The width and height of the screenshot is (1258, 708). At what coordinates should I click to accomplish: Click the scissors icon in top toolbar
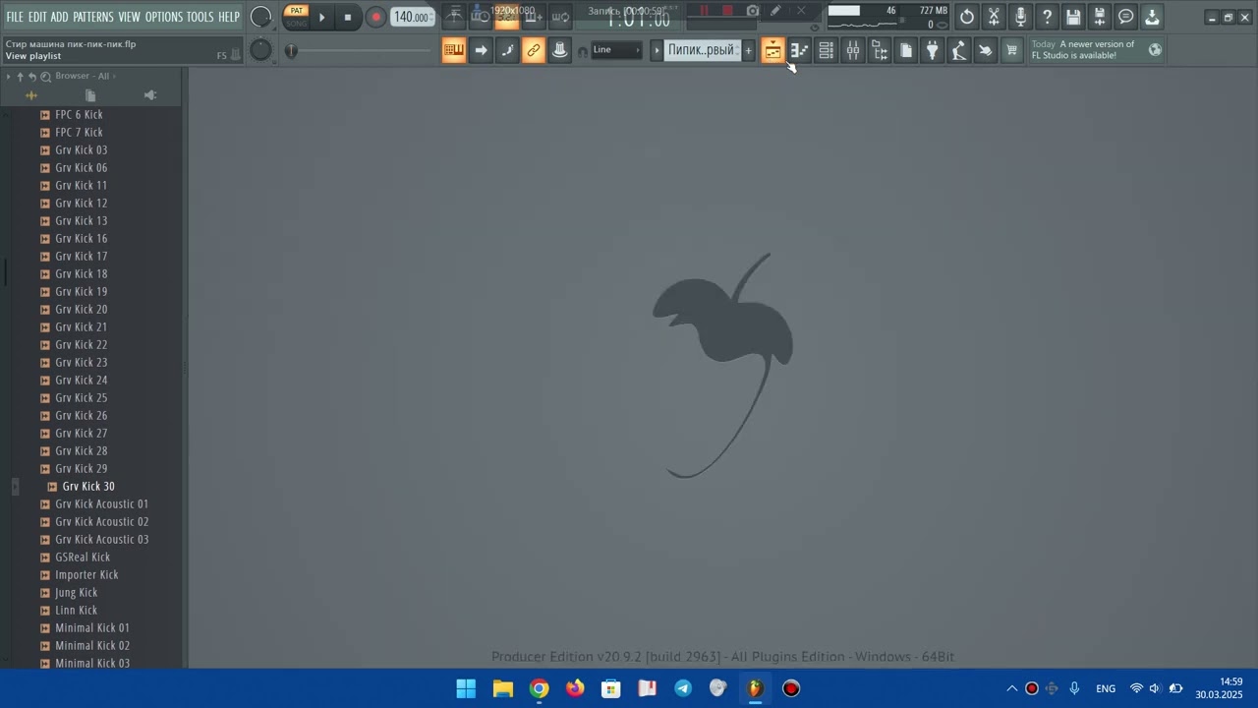(x=994, y=17)
